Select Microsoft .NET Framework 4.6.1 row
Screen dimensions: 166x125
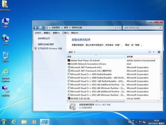pyautogui.click(x=113, y=67)
